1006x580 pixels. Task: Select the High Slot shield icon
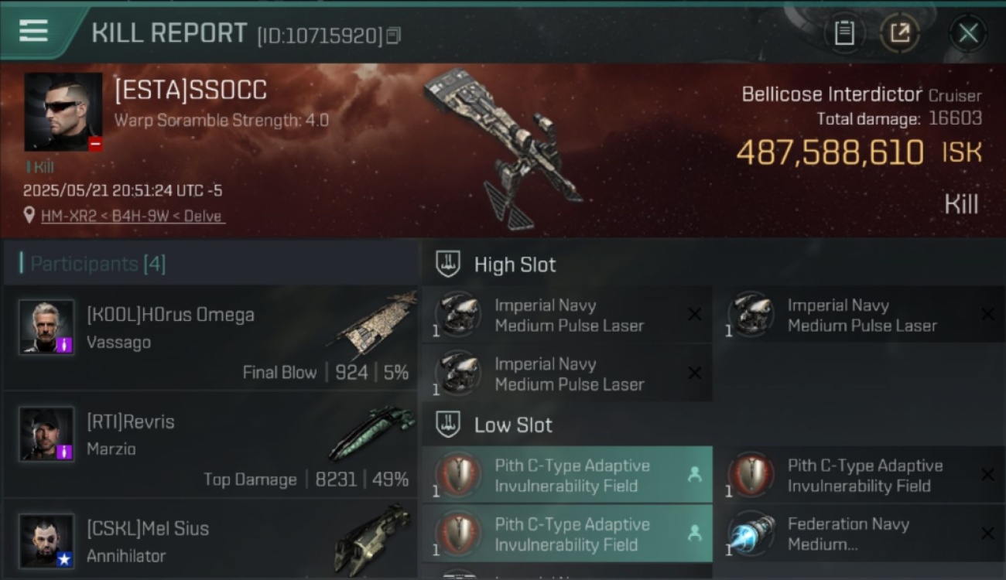pos(448,264)
